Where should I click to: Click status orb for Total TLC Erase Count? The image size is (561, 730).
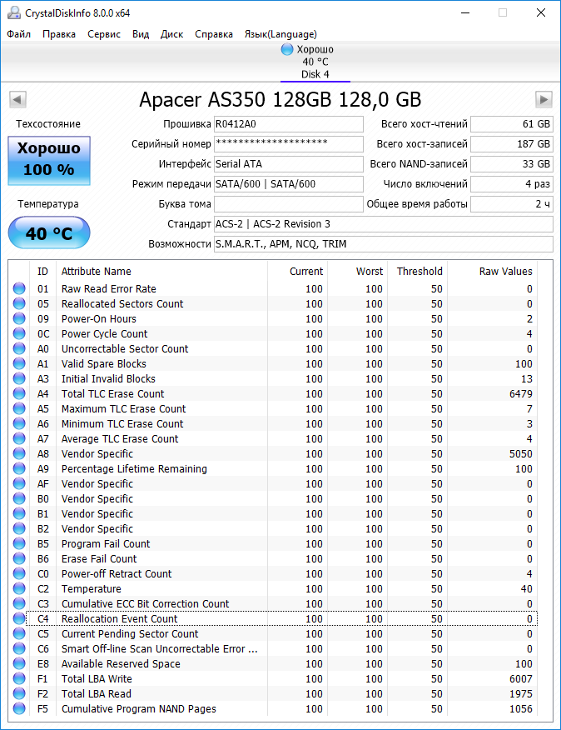(19, 393)
